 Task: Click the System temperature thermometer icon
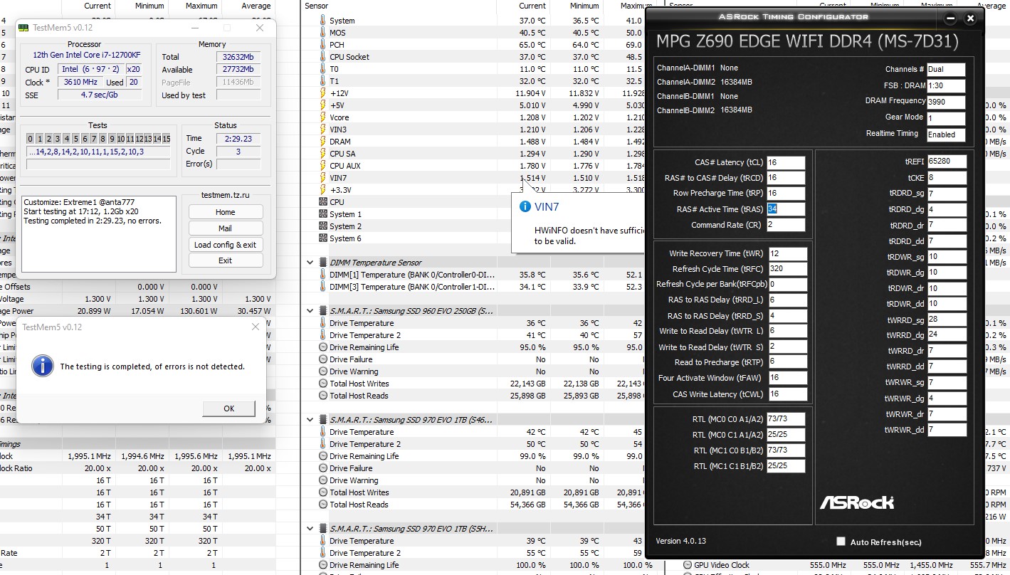click(x=322, y=21)
